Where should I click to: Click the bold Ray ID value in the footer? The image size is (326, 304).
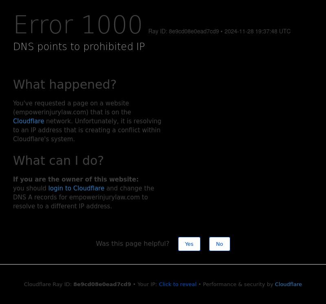pyautogui.click(x=102, y=284)
